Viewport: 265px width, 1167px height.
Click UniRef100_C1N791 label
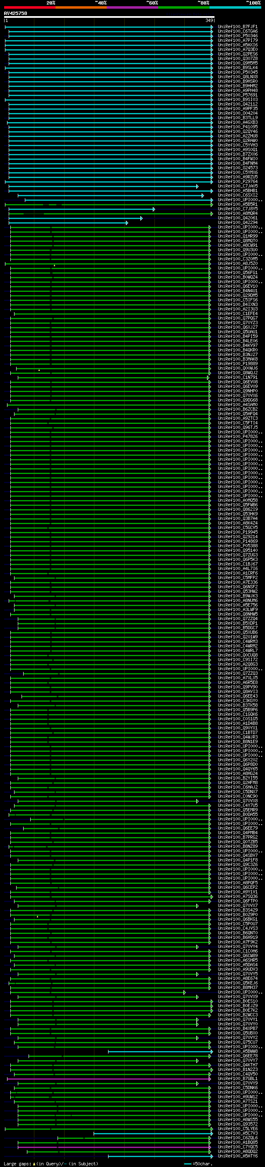tap(237, 378)
